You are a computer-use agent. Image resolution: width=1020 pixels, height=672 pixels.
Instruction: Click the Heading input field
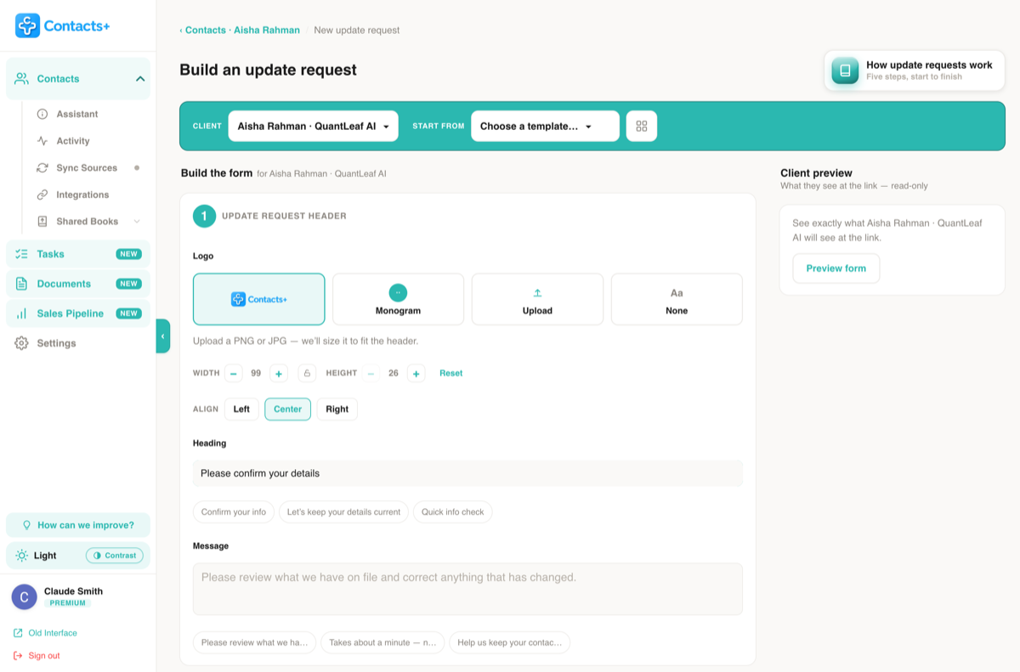tap(467, 473)
